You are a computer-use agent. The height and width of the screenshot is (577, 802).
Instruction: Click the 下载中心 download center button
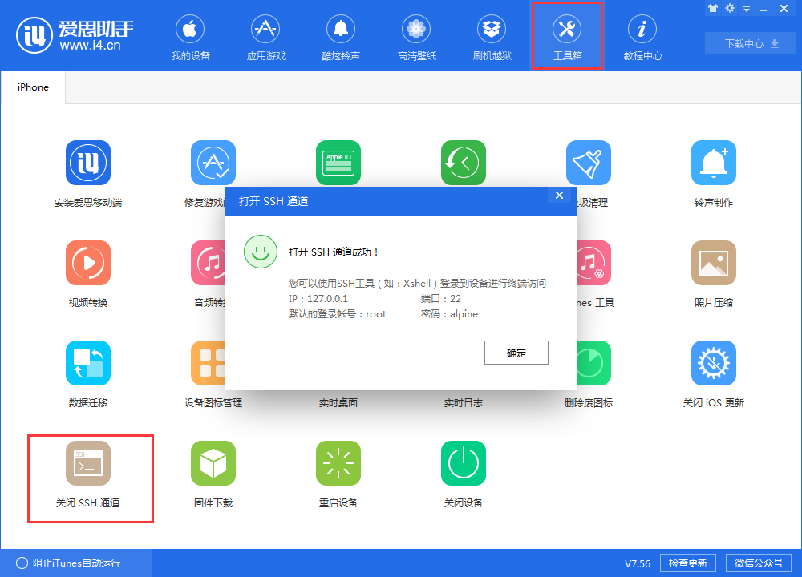750,43
